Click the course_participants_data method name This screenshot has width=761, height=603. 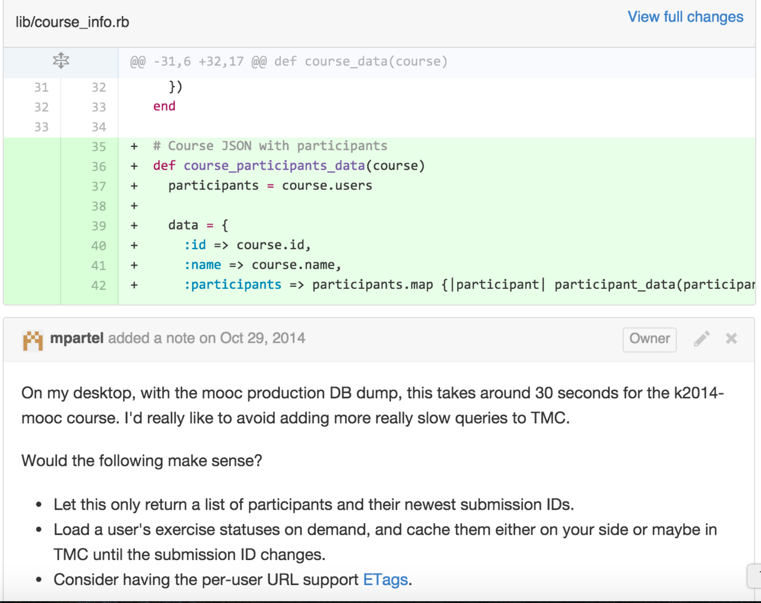[274, 166]
